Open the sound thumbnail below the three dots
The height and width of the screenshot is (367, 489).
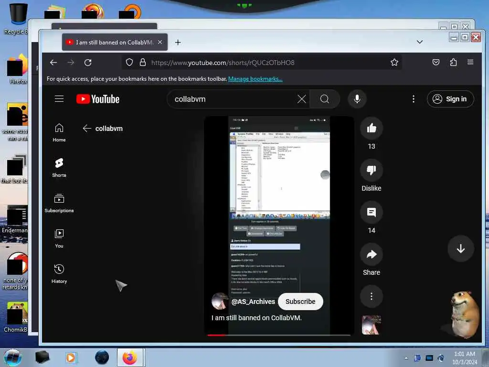point(371,325)
